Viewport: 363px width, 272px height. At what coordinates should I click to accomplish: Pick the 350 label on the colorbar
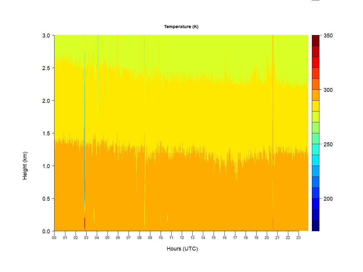coord(328,36)
